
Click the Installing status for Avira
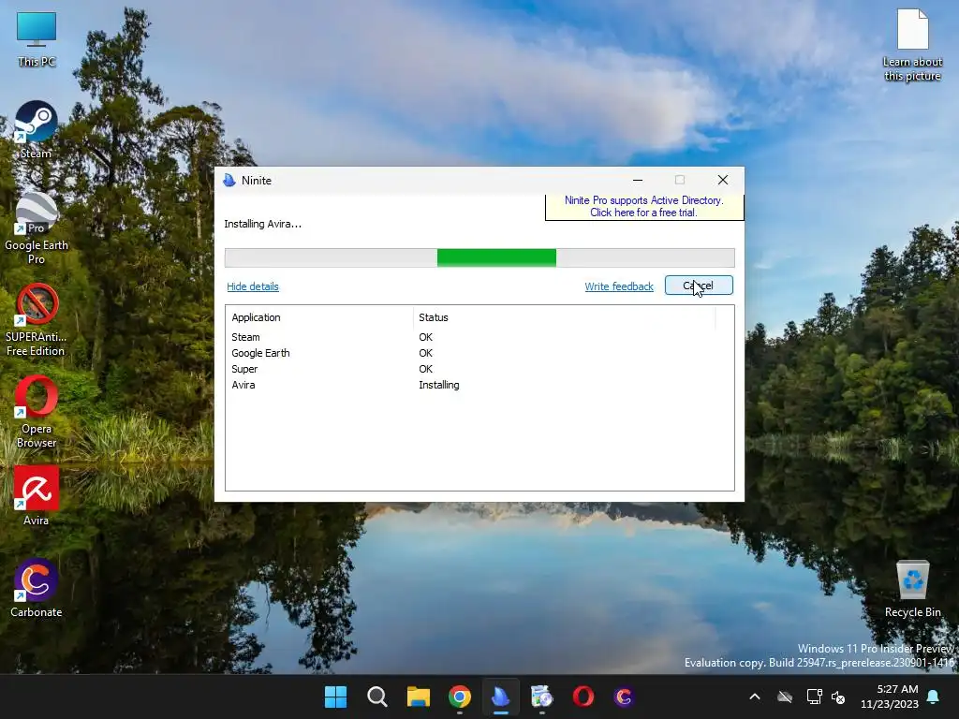click(x=439, y=385)
